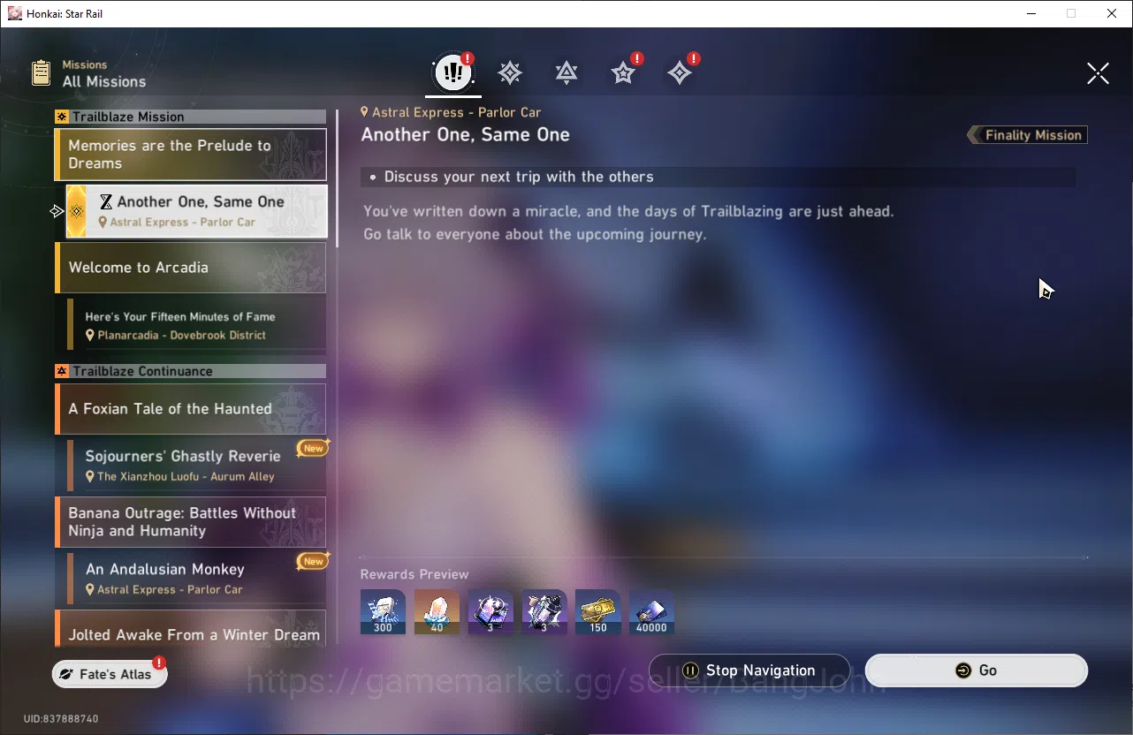Switch to the Trailblaze Mission filter tab
This screenshot has height=735, width=1133.
[510, 72]
